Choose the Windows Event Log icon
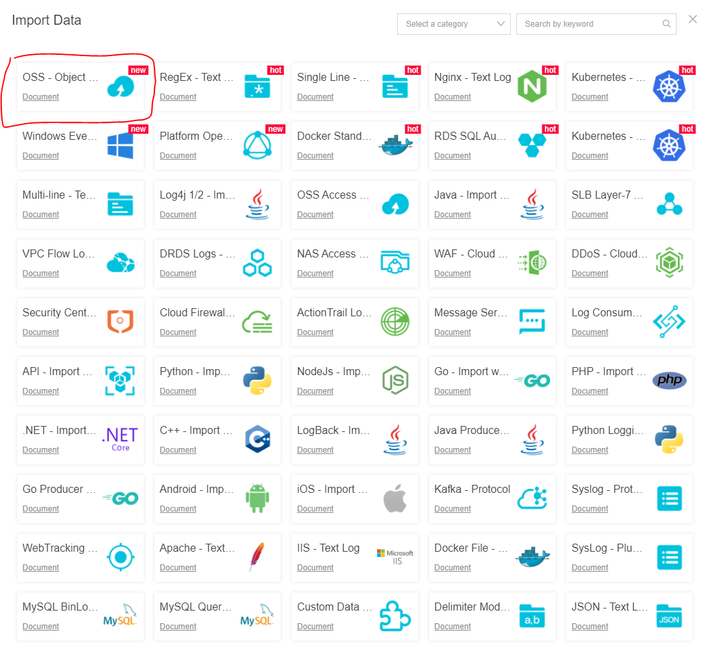Viewport: 710px width, 654px height. pyautogui.click(x=120, y=145)
